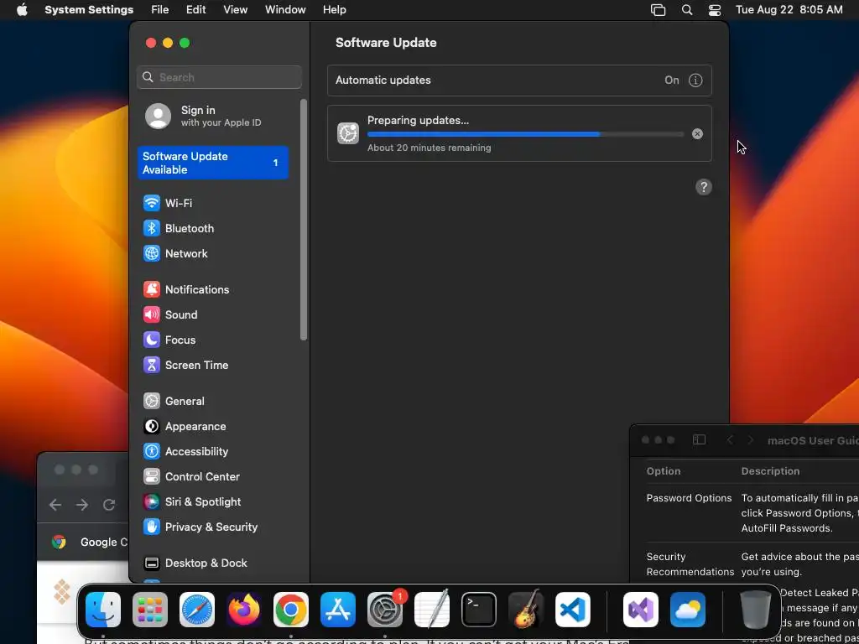Open the Edit menu
The height and width of the screenshot is (644, 859).
[196, 10]
